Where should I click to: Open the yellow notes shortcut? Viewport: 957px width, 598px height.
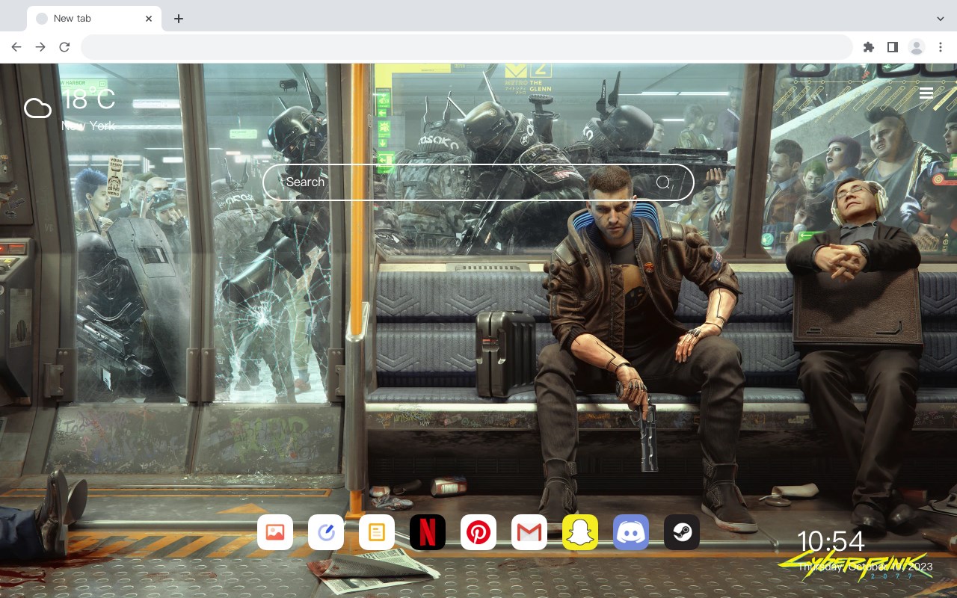(x=377, y=532)
